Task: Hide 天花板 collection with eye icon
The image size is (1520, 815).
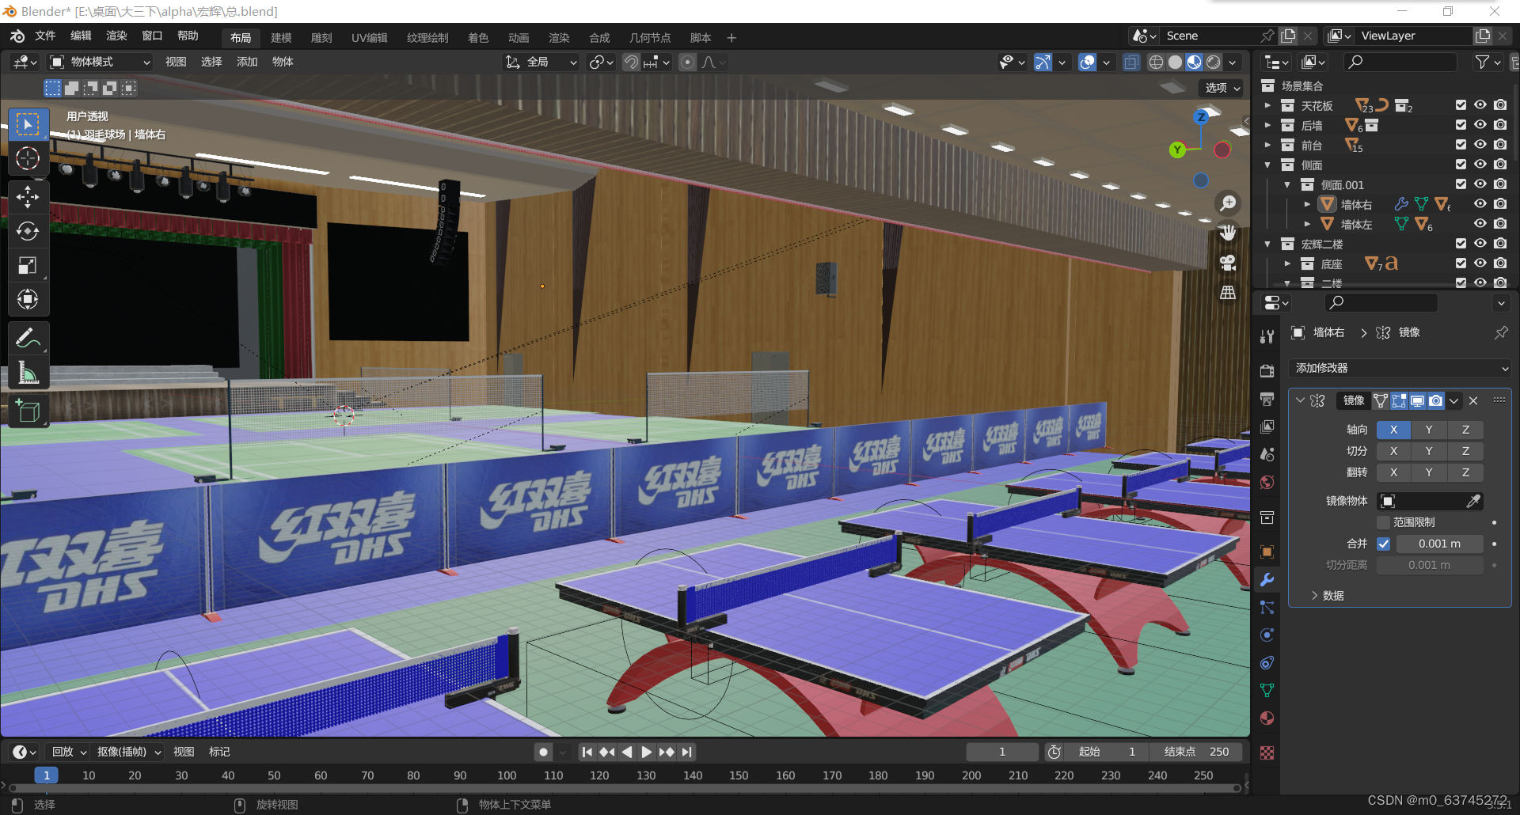Action: (x=1480, y=105)
